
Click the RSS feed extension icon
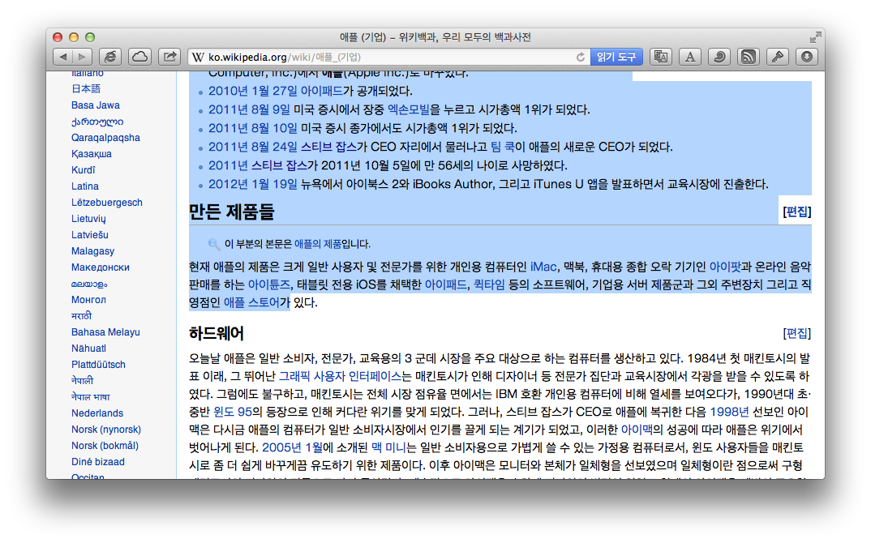coord(749,57)
